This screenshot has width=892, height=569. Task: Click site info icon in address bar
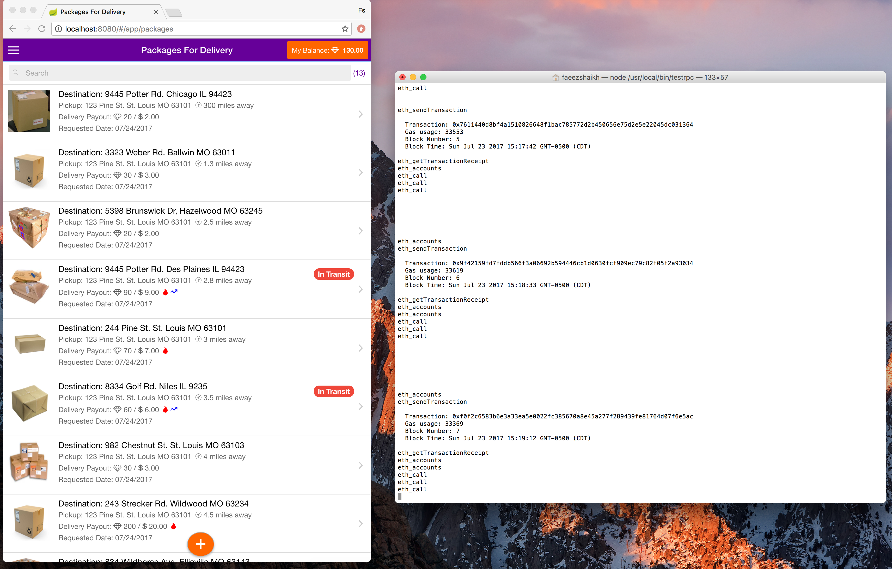59,29
